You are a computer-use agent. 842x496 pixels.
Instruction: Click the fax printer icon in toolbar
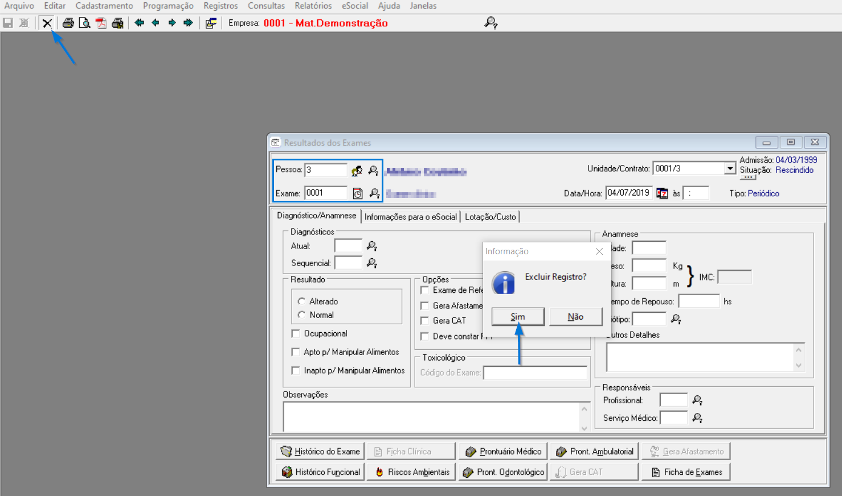click(117, 23)
